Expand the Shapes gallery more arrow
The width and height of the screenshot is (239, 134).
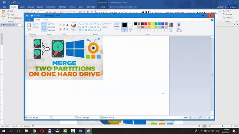(x=100, y=30)
